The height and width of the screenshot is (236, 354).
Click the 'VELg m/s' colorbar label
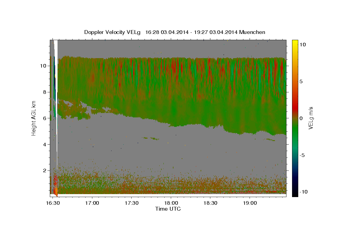[x=311, y=118]
